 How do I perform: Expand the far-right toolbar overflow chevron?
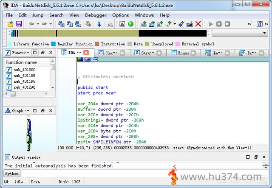point(266,24)
